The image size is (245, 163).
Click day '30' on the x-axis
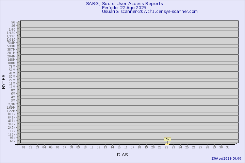click(221, 147)
